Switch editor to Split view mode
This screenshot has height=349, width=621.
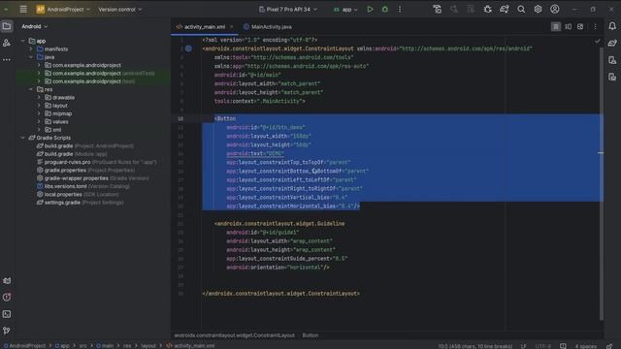click(x=568, y=26)
